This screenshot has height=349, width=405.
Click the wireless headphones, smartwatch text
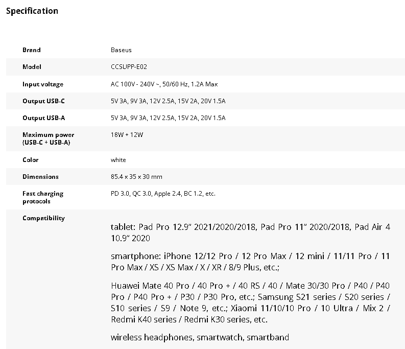tap(200, 337)
